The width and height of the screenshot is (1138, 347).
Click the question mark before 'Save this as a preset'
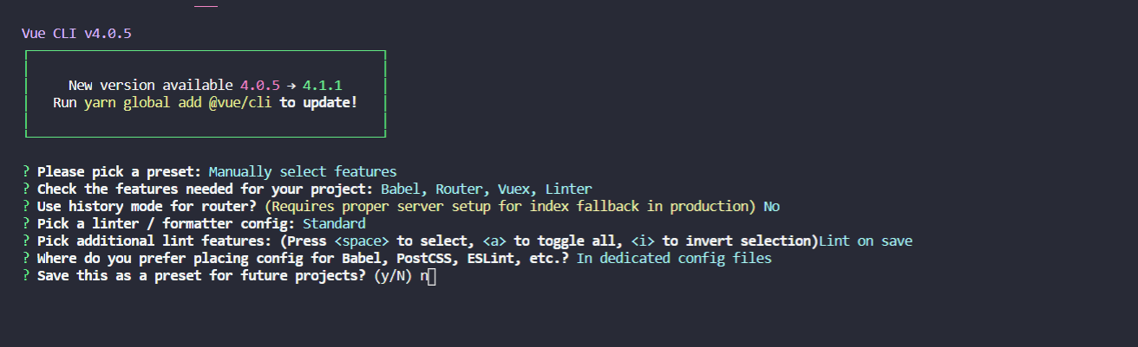click(26, 275)
